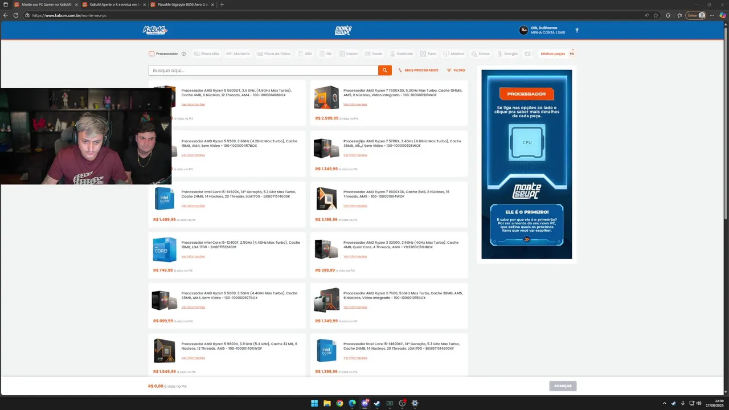The width and height of the screenshot is (729, 410).
Task: Click the R$ 749,99 price
Action: coord(163,270)
